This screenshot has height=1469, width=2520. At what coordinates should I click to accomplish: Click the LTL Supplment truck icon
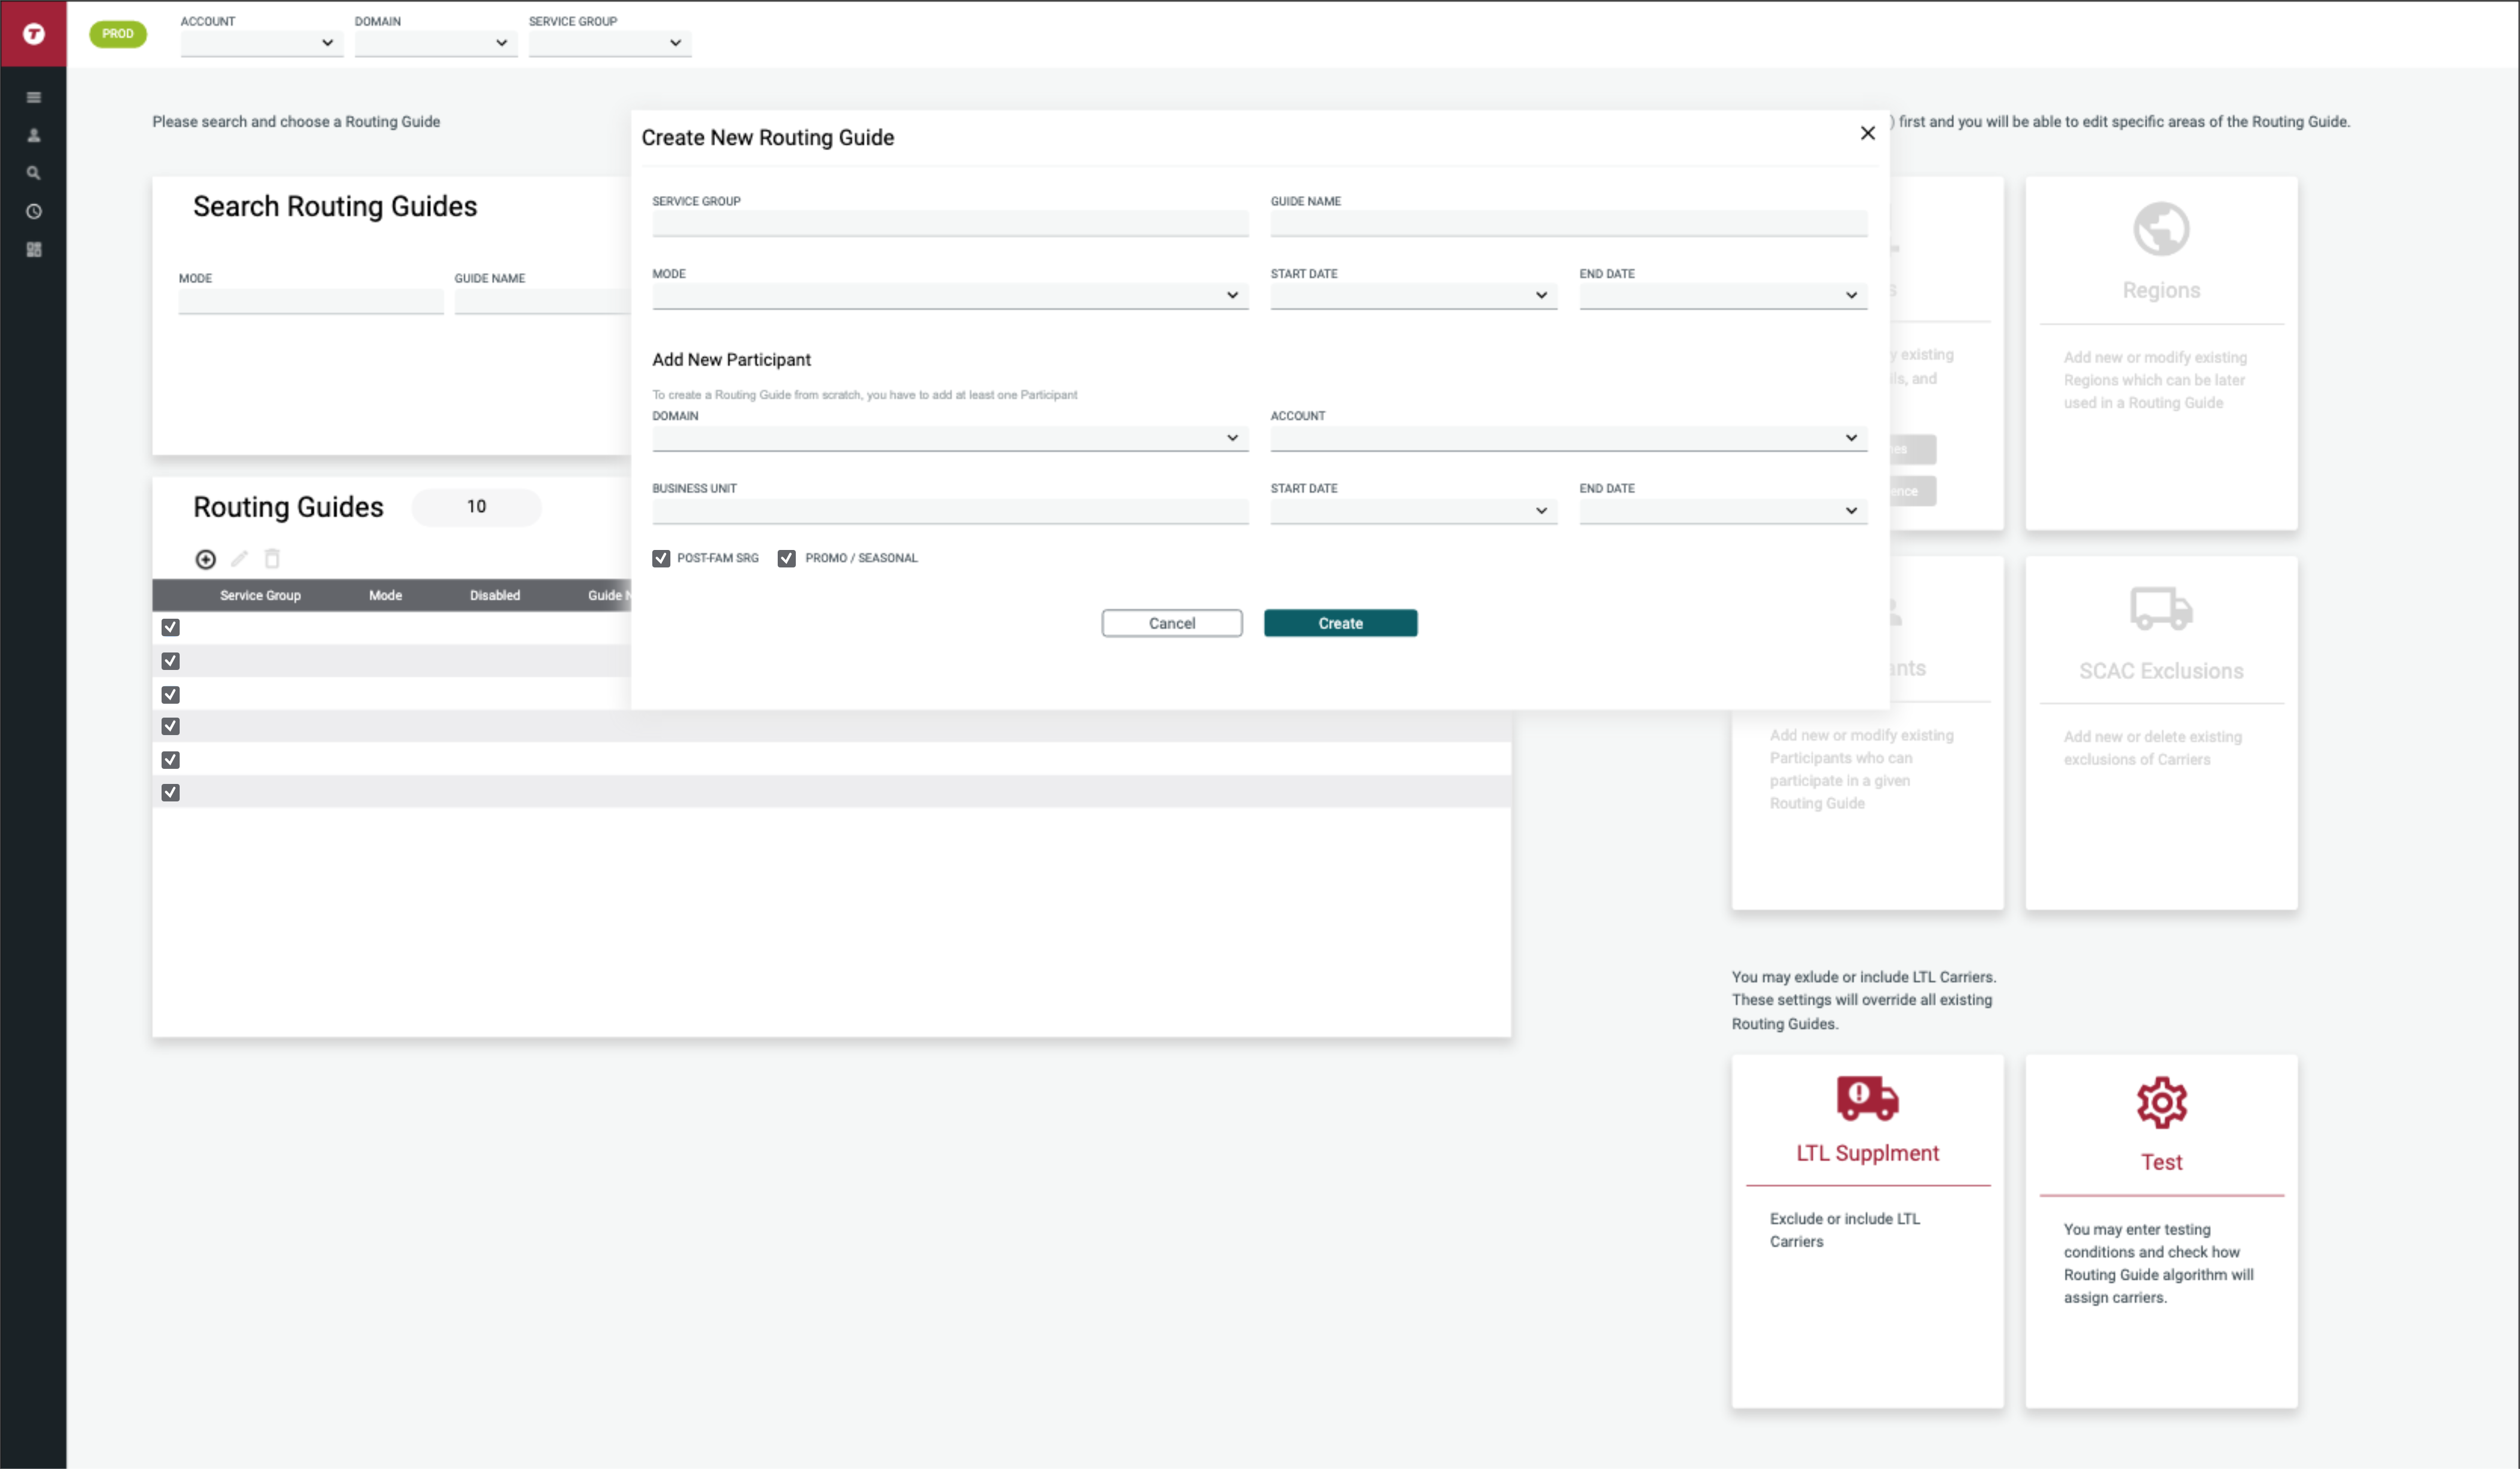[x=1867, y=1098]
